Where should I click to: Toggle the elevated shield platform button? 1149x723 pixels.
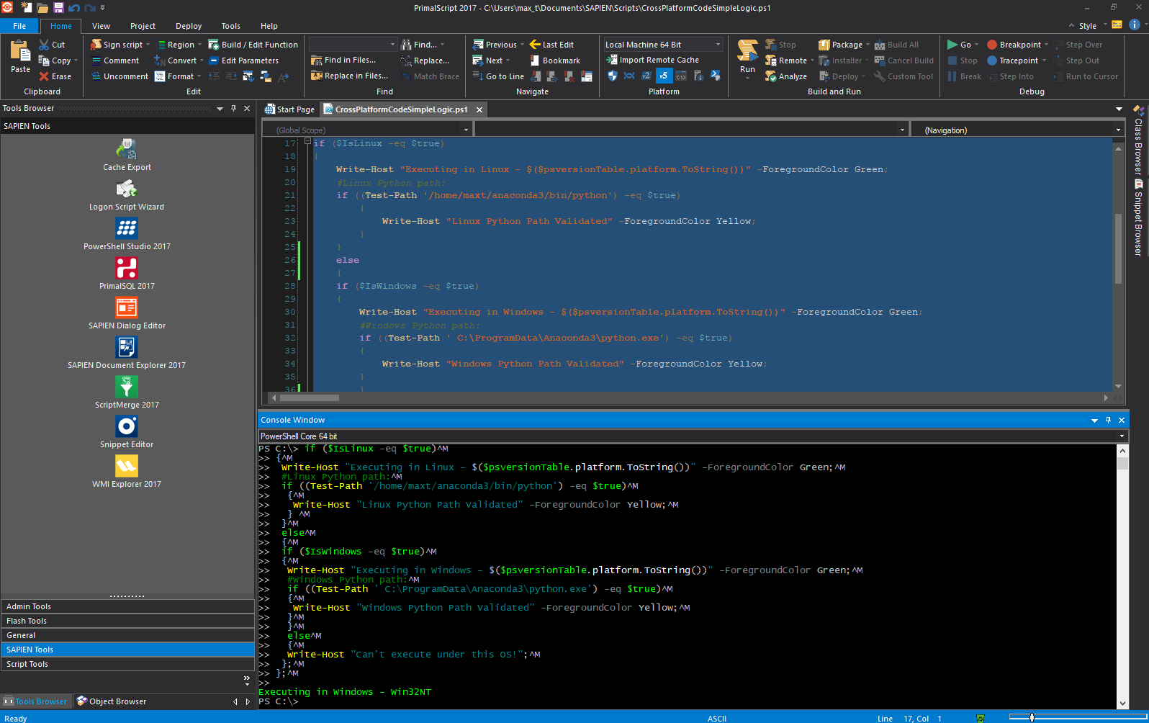(613, 76)
